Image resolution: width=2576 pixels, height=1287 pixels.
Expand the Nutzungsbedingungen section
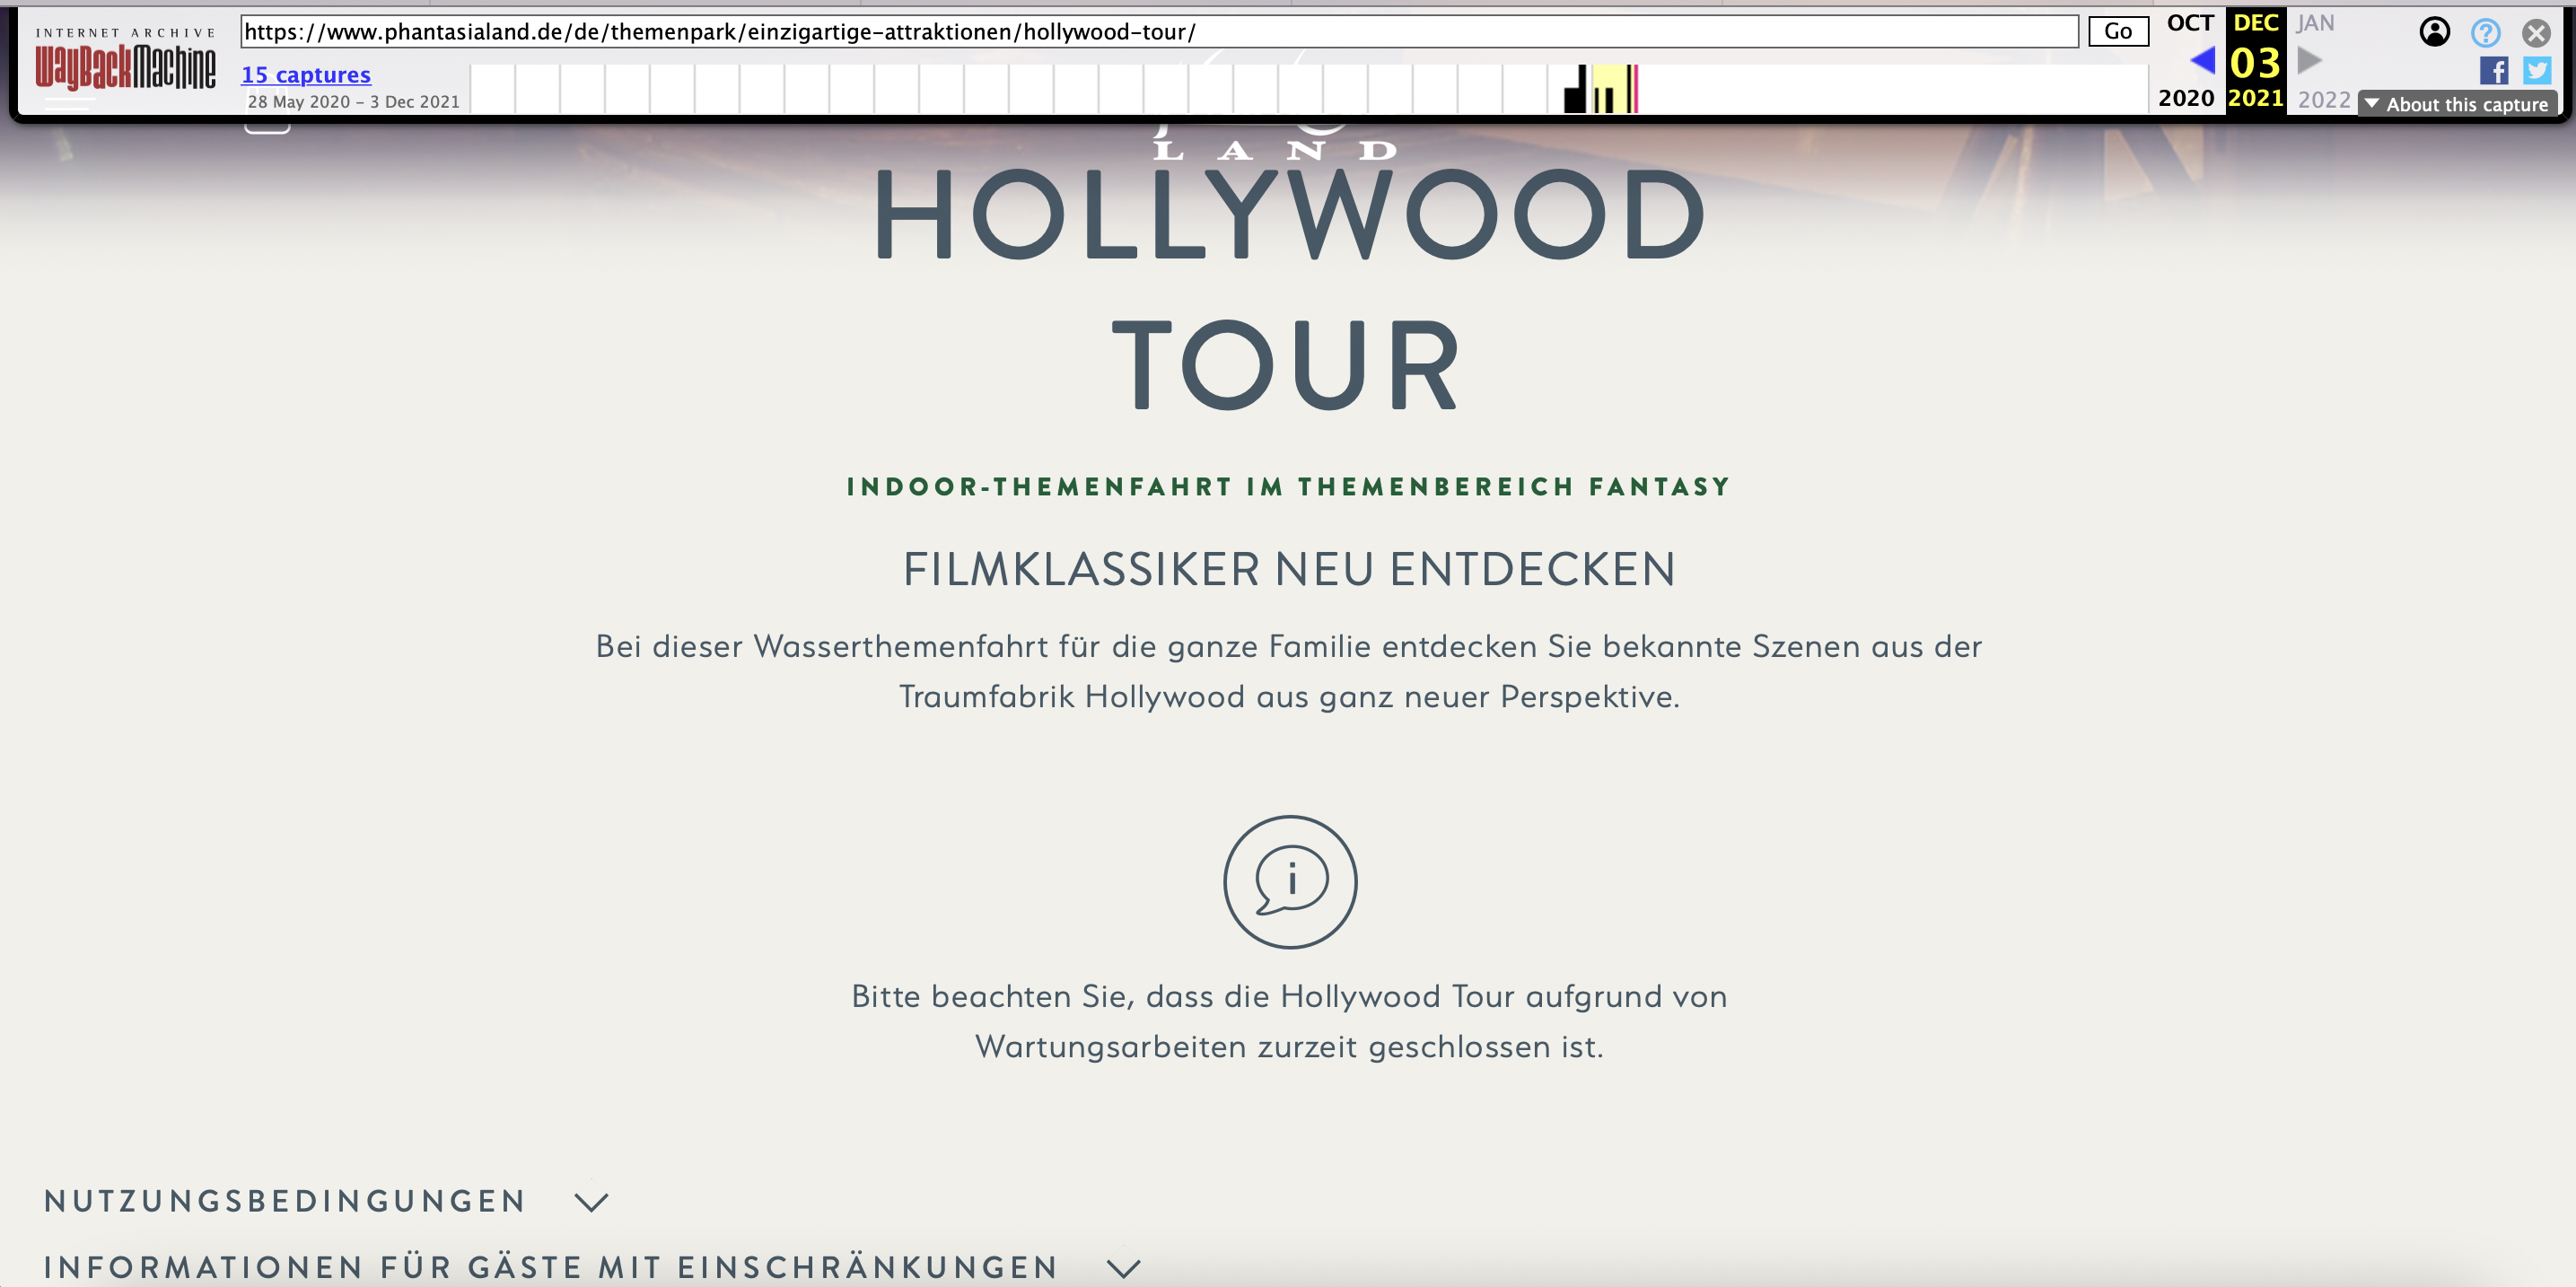click(x=326, y=1201)
